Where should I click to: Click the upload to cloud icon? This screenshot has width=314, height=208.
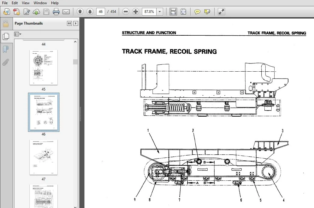pos(36,12)
